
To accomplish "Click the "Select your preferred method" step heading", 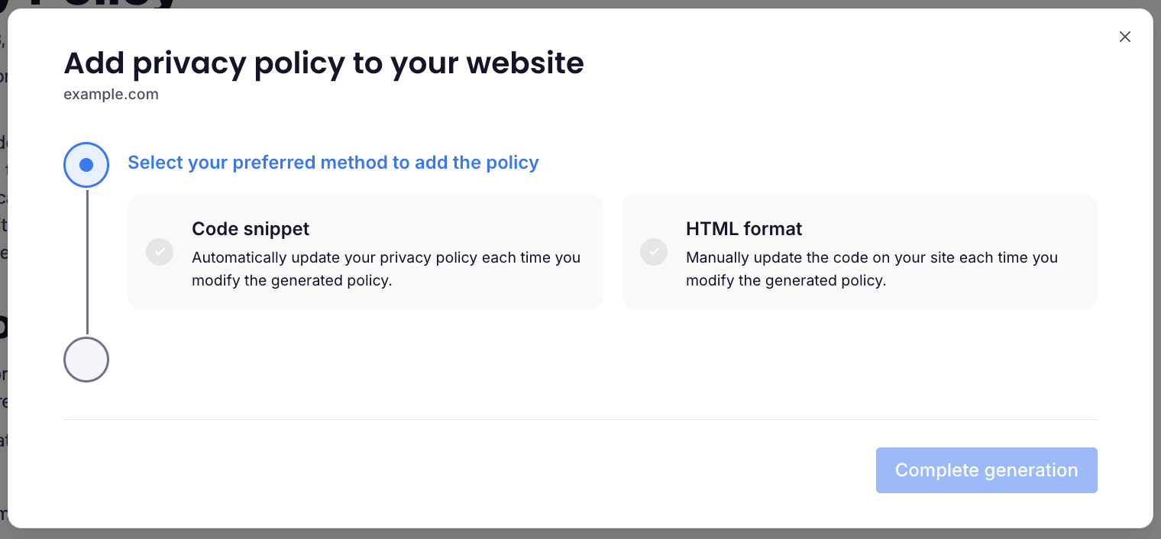I will click(x=333, y=163).
